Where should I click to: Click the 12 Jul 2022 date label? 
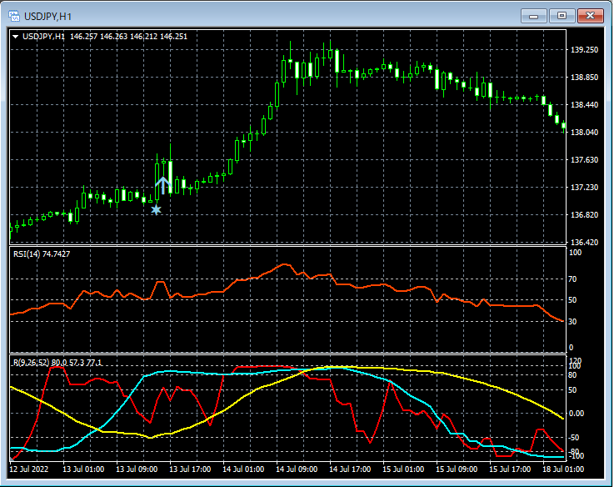coord(30,469)
